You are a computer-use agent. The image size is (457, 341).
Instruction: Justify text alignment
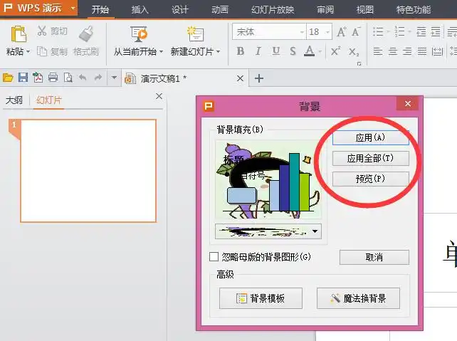(x=421, y=51)
